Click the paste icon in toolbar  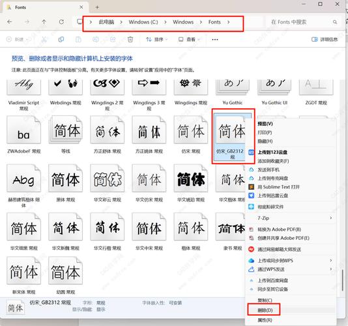[78, 40]
